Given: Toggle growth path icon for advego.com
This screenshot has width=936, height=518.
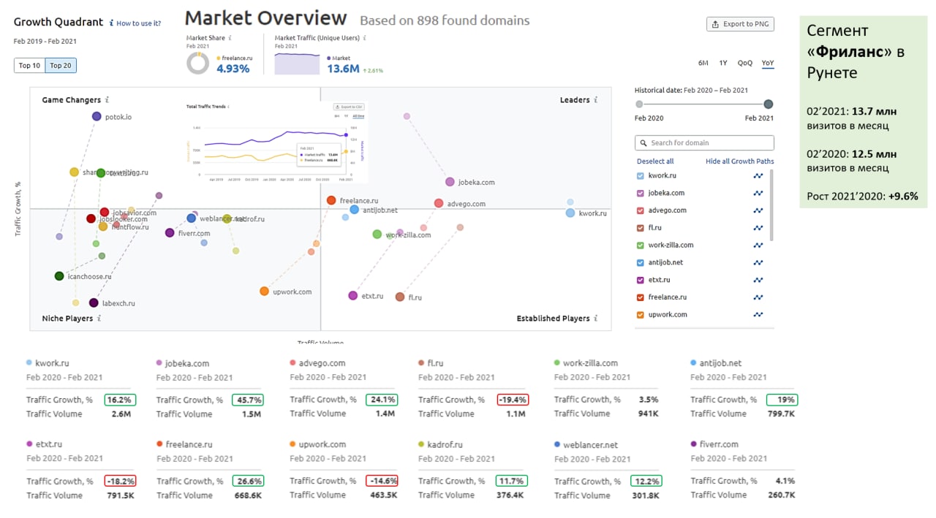Looking at the screenshot, I should pos(758,210).
